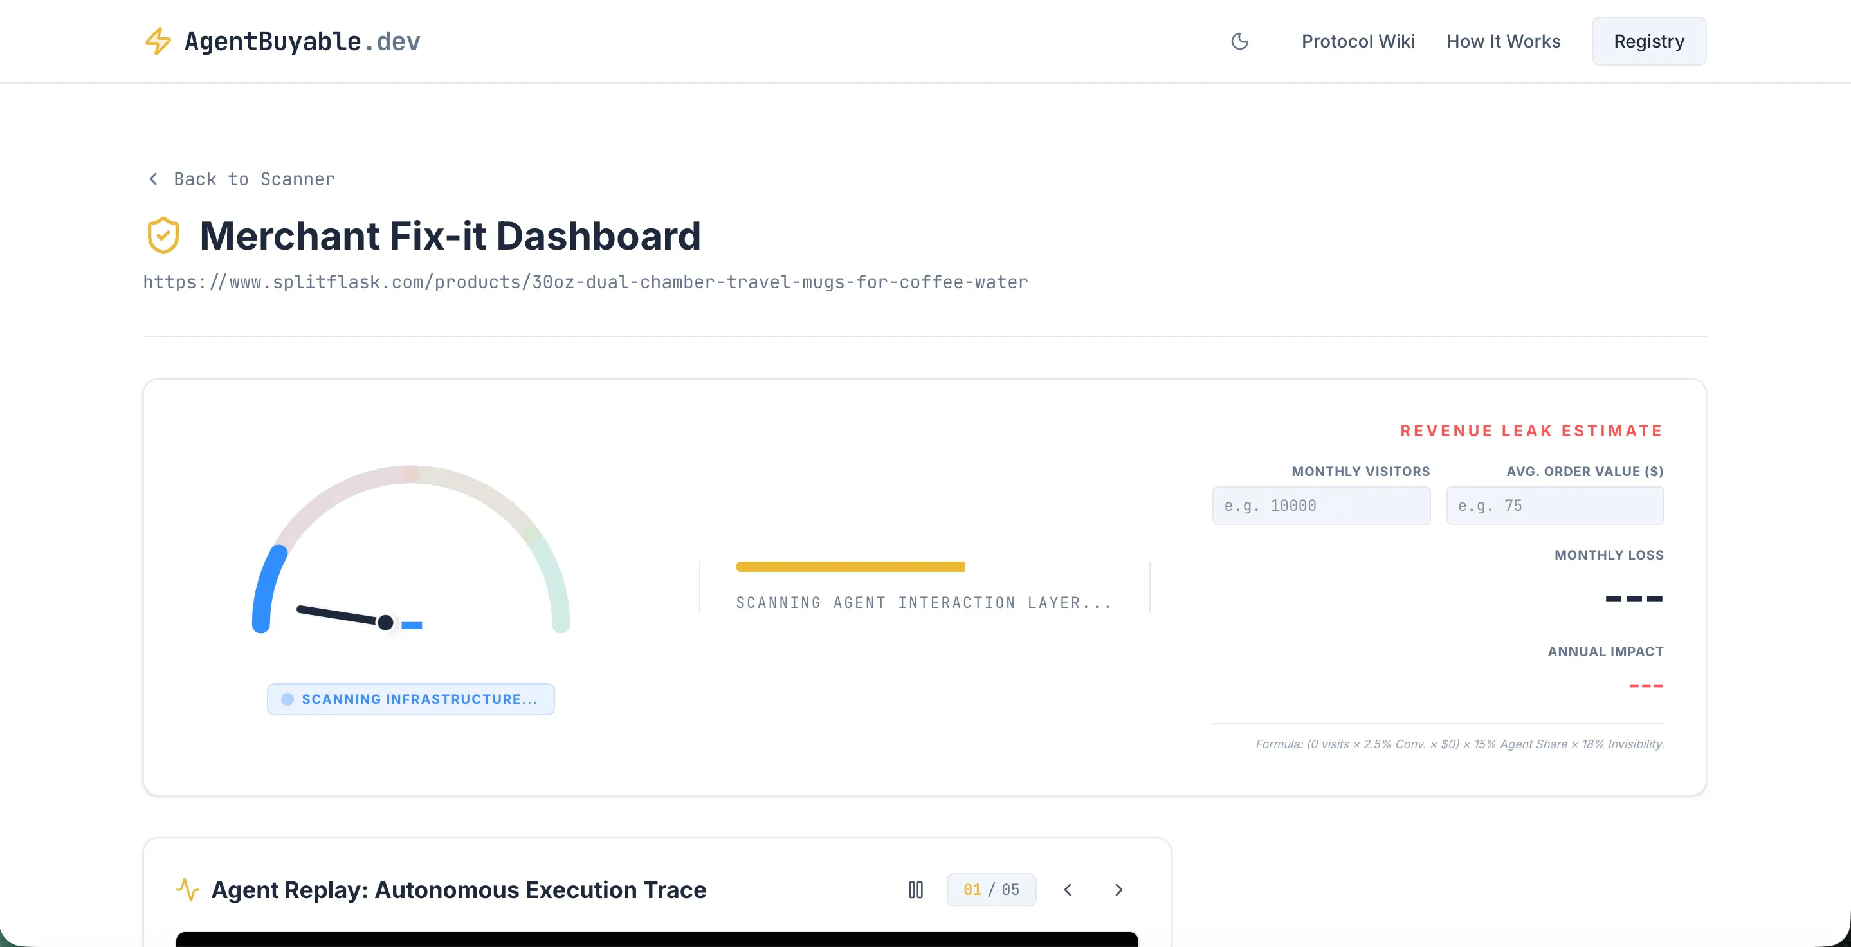Click the pulse icon beside Agent Replay heading
Viewport: 1851px width, 947px height.
click(188, 890)
